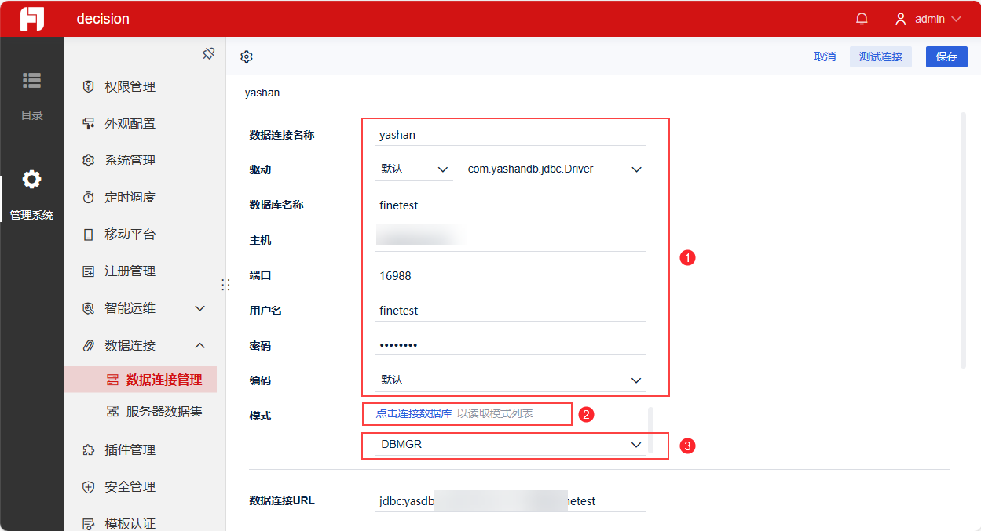Click the 智能运维 icon
Viewport: 981px width, 531px height.
[x=89, y=308]
